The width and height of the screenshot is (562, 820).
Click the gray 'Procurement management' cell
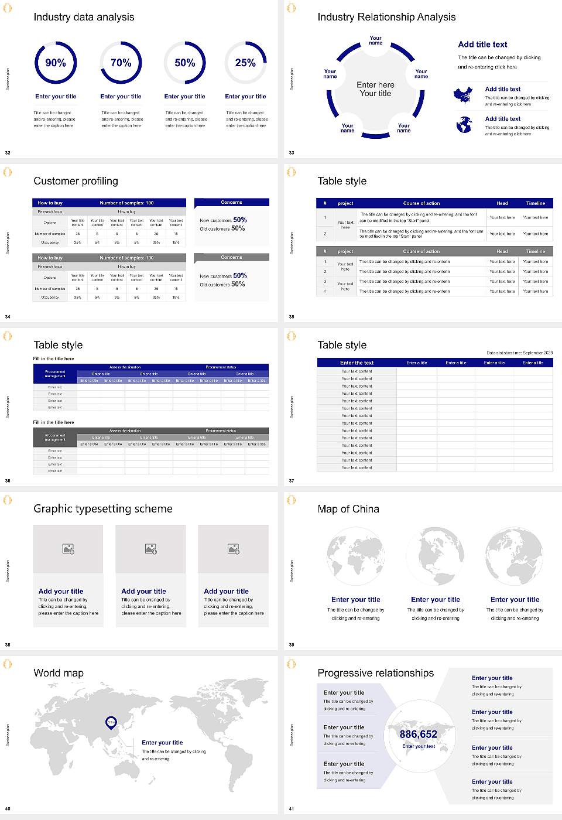(55, 438)
